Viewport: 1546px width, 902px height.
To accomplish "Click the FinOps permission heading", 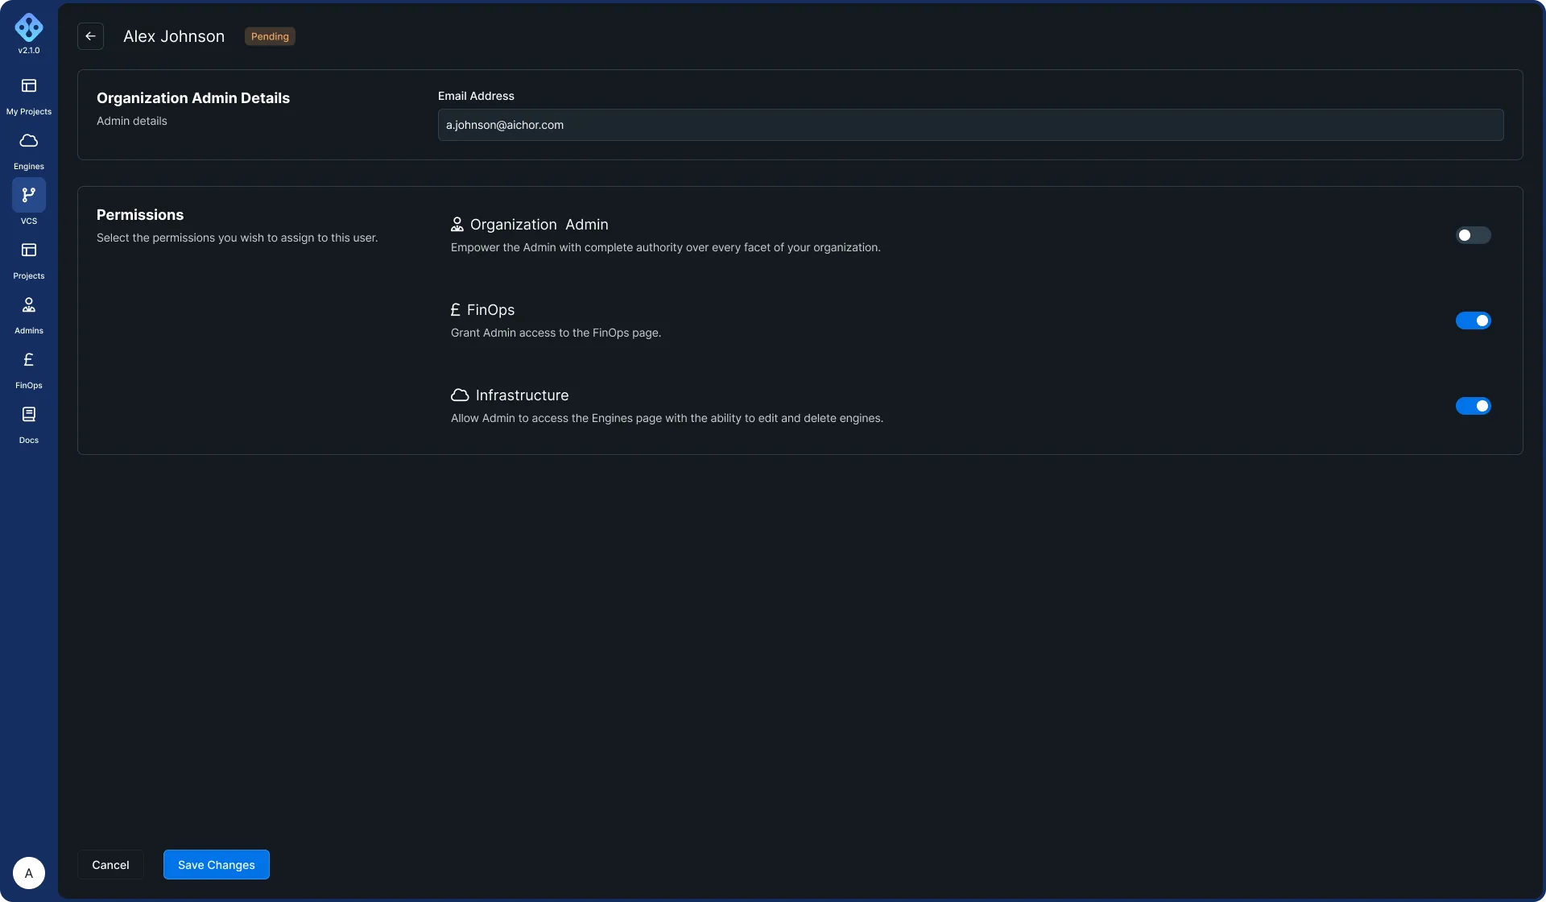I will pos(490,310).
